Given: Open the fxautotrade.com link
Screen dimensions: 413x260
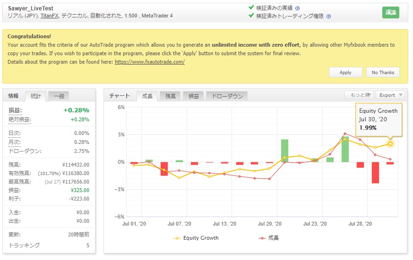Looking at the screenshot, I should coord(149,62).
